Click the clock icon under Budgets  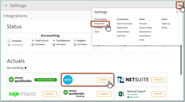[75, 45]
